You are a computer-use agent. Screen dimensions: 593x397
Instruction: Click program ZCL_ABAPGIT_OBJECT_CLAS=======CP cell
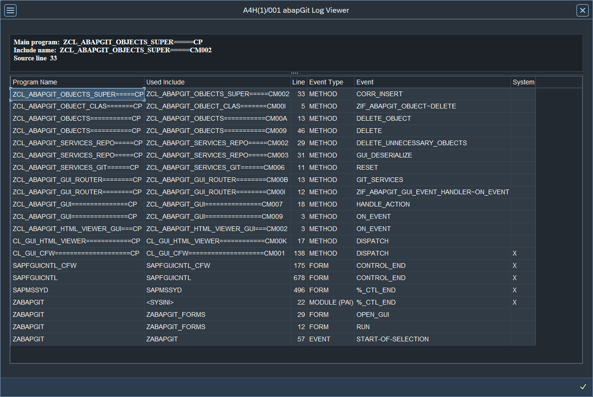(x=77, y=106)
